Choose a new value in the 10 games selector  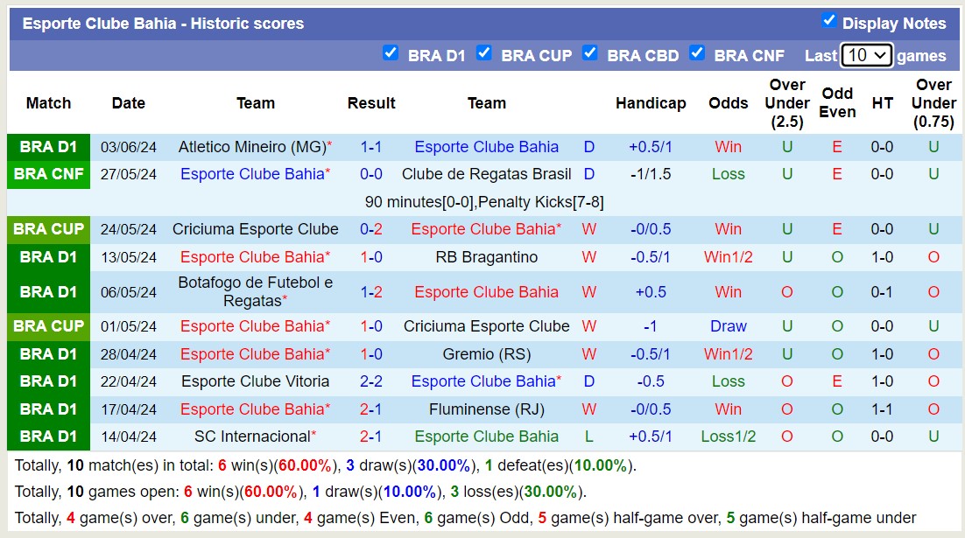[866, 55]
